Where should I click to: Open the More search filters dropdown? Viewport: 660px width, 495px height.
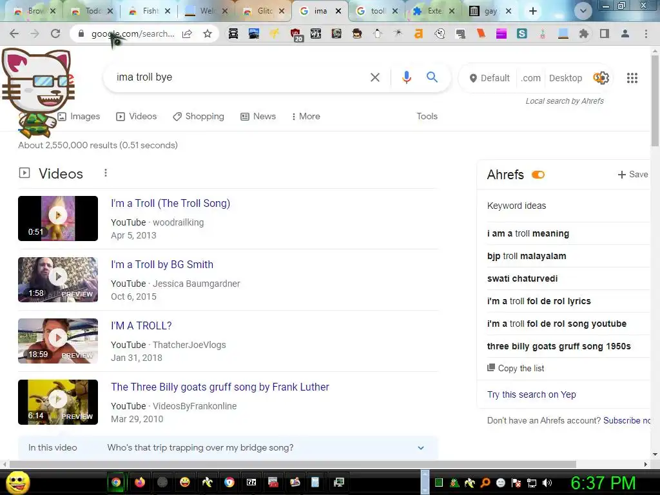(306, 116)
